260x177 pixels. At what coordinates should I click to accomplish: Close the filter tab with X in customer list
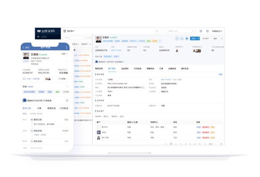[90, 44]
